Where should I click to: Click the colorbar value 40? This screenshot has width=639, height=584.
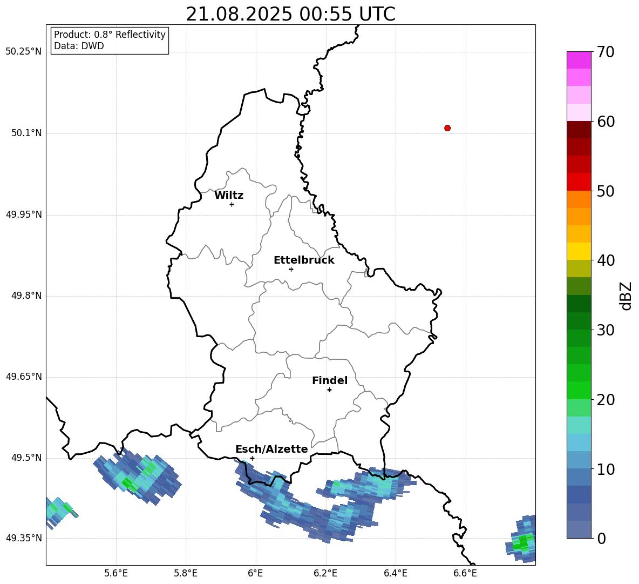pos(606,260)
